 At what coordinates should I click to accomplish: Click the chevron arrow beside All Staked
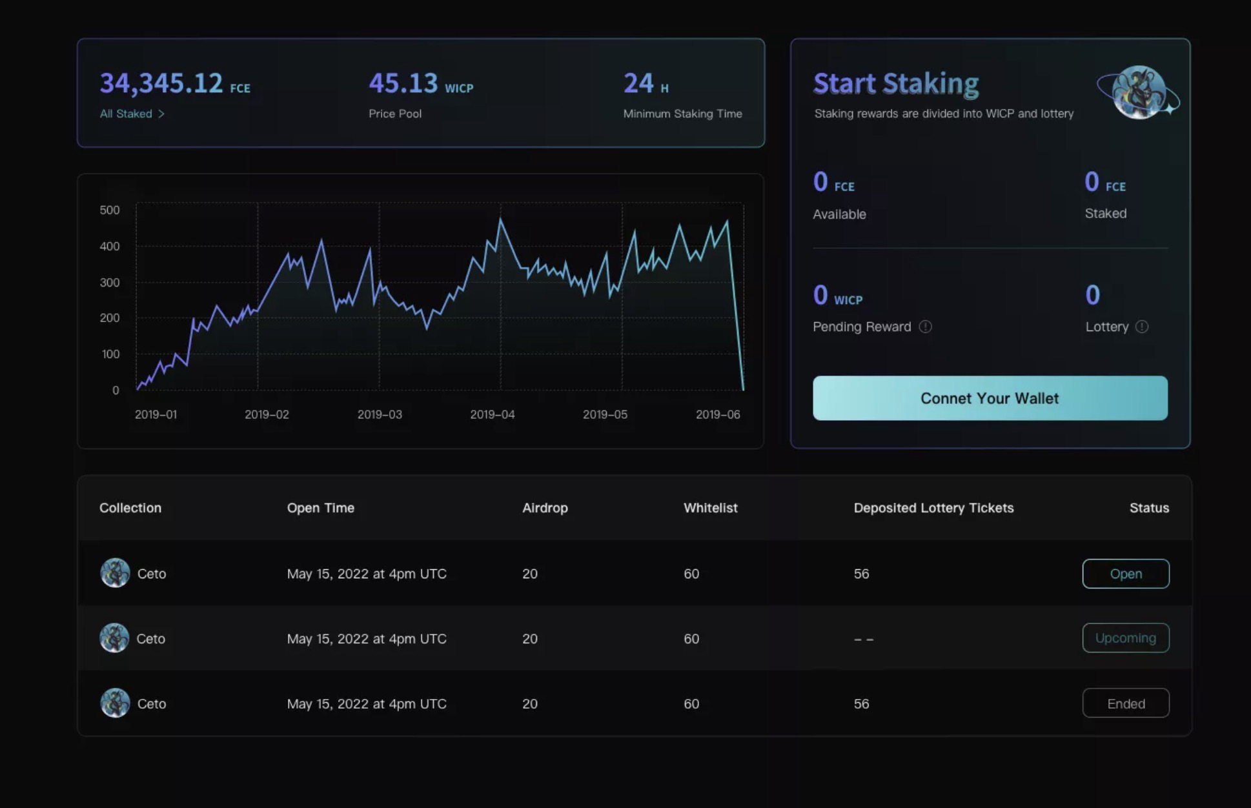coord(161,114)
